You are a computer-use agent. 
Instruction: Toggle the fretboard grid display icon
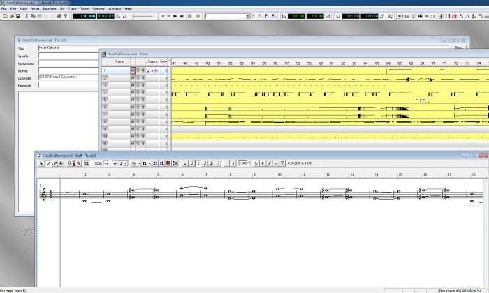pyautogui.click(x=168, y=163)
